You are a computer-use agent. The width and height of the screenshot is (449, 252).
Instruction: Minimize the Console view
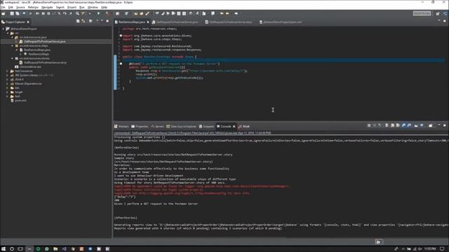[x=439, y=125]
